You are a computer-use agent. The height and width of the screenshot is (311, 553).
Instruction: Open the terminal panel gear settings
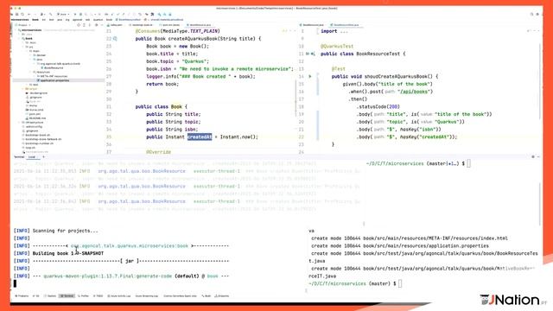click(533, 156)
